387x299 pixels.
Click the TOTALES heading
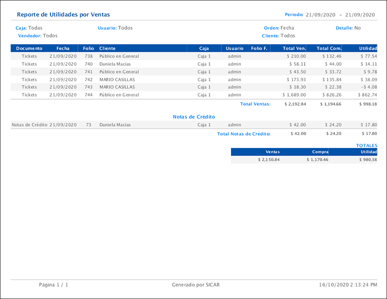pyautogui.click(x=367, y=146)
